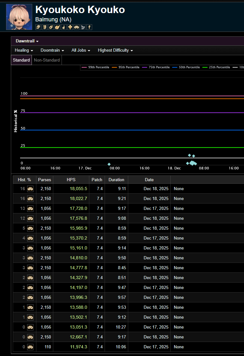
Task: Click the job icon in the 17,728.0 HPS row
Action: (30, 209)
